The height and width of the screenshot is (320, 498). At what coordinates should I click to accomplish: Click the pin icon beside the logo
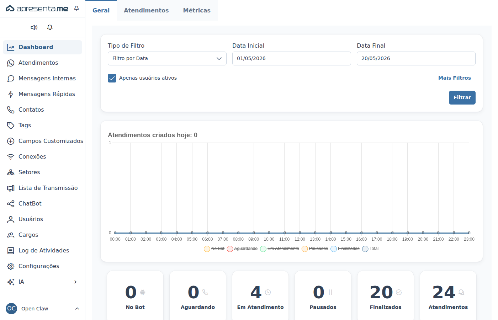click(x=76, y=9)
